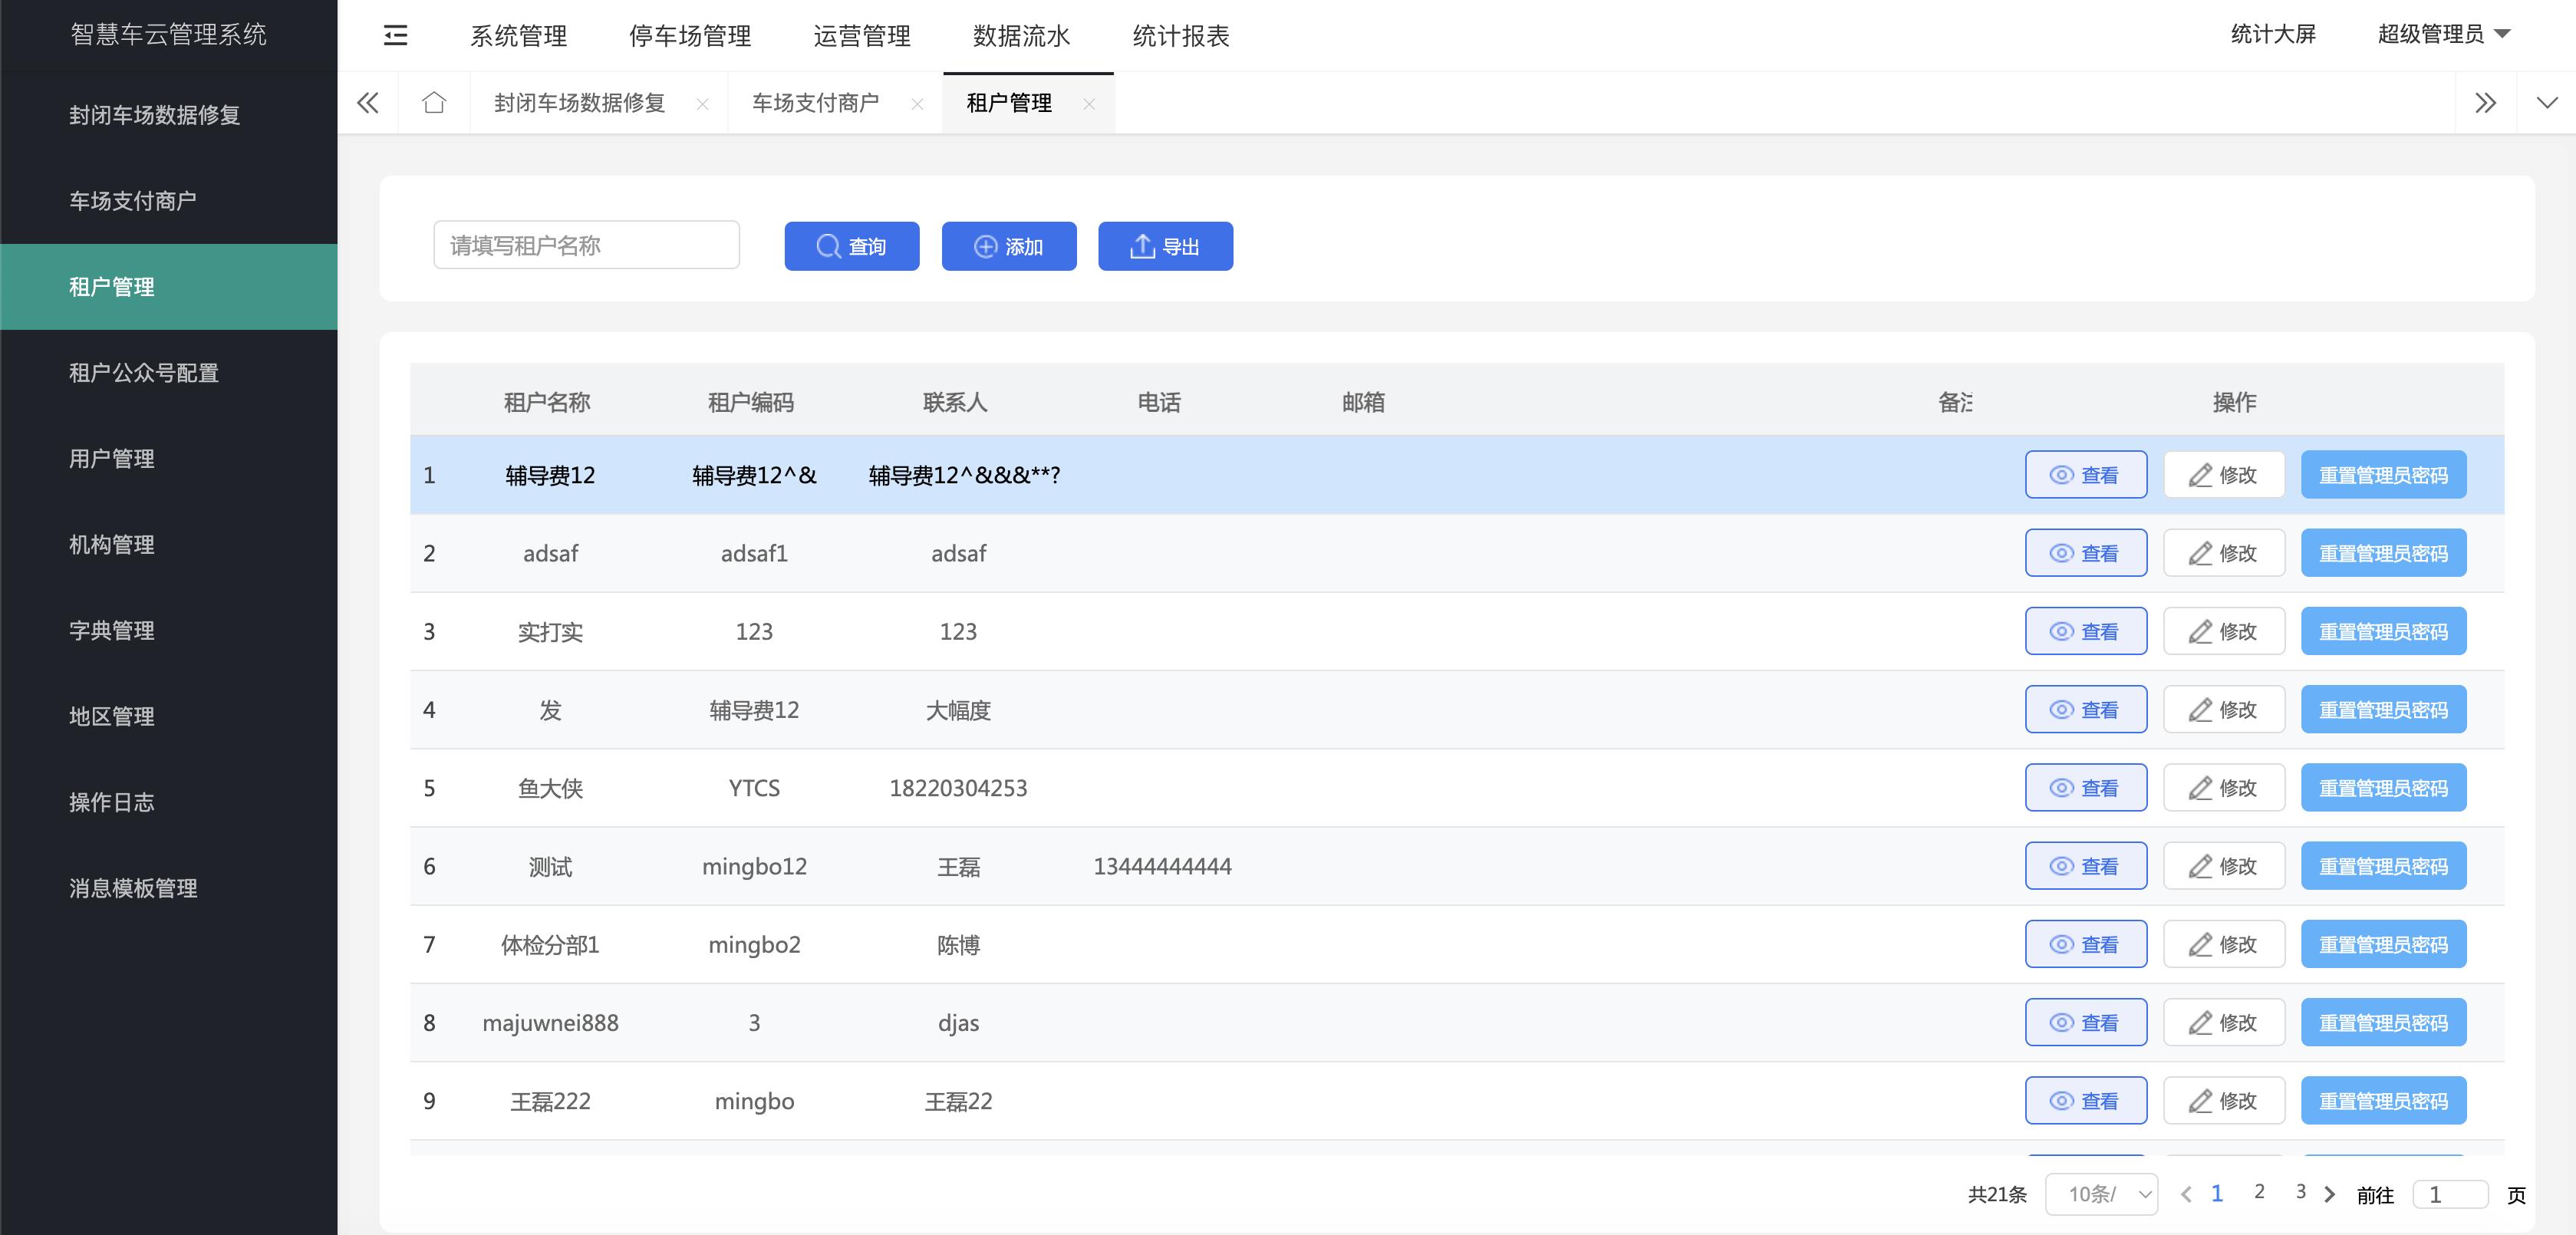Close the 租户管理 tab
2576x1235 pixels.
pos(1088,103)
